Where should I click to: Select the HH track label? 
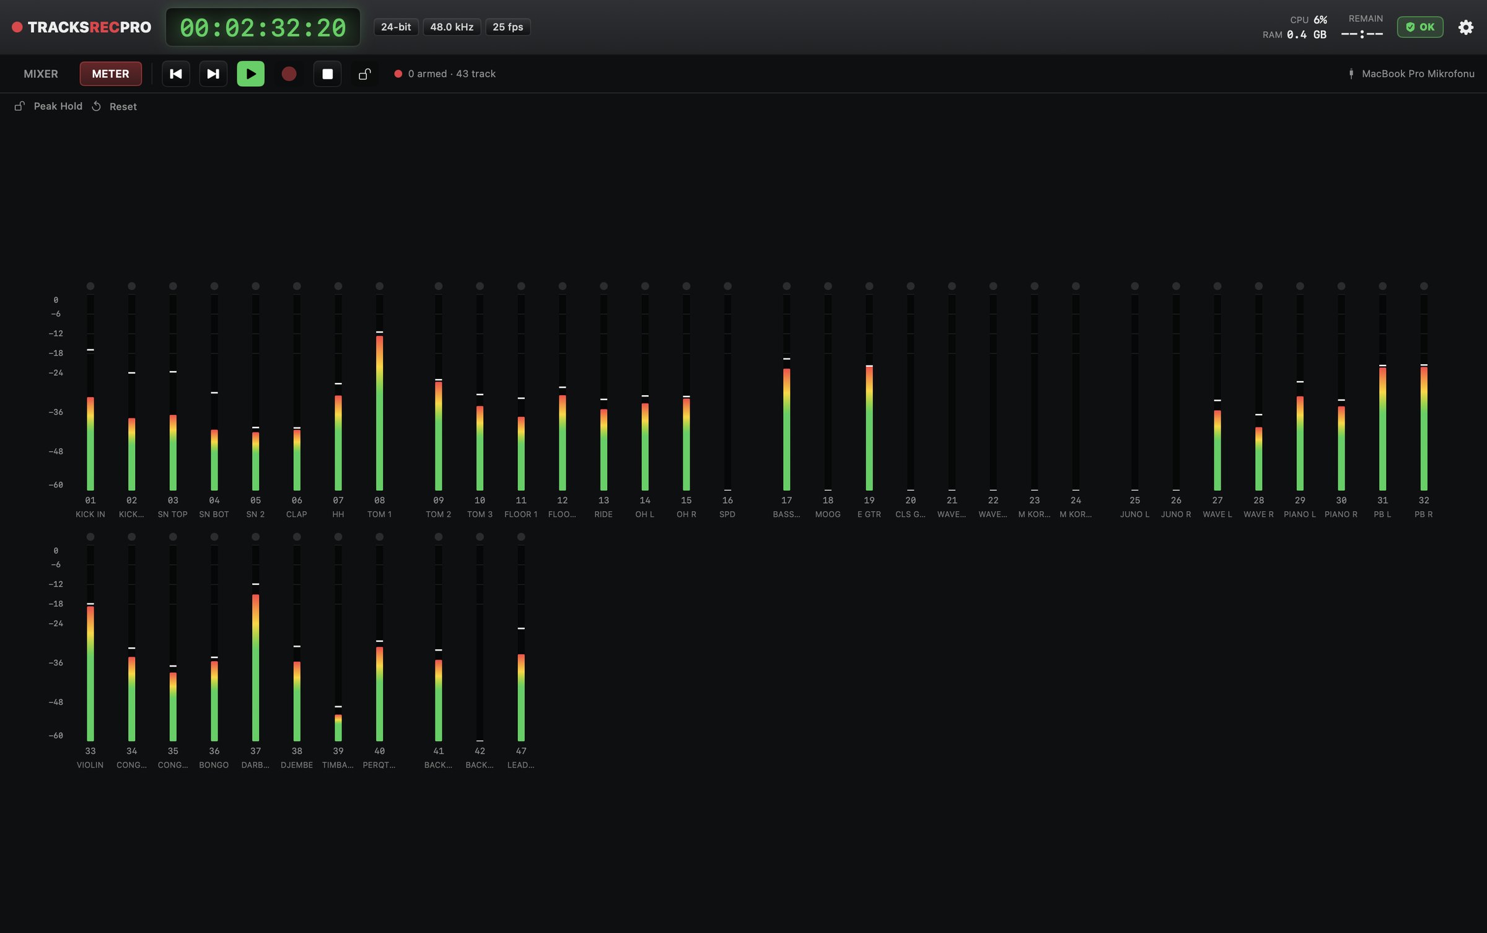pos(338,514)
